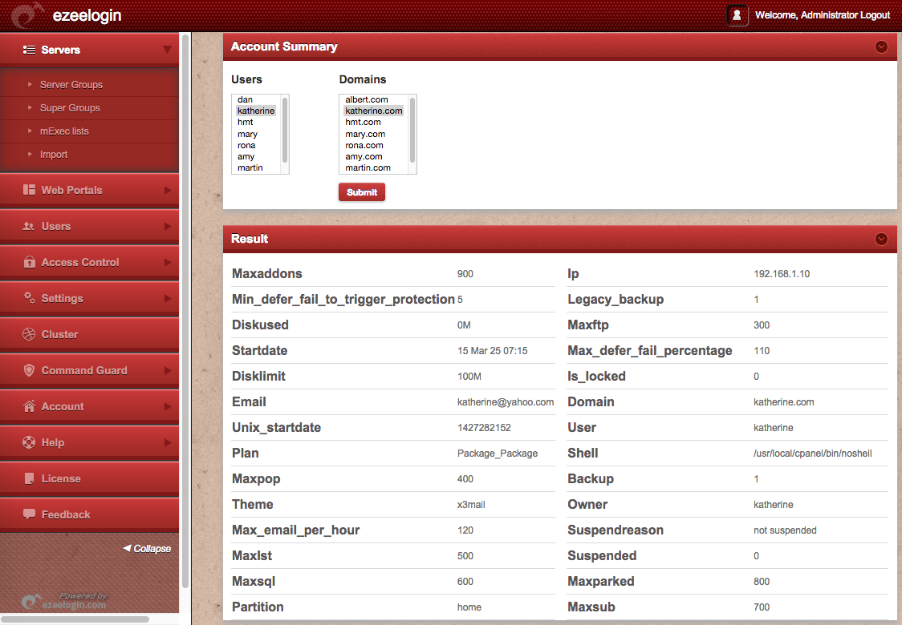Expand the Access Control menu arrow
Viewport: 902px width, 625px height.
168,263
